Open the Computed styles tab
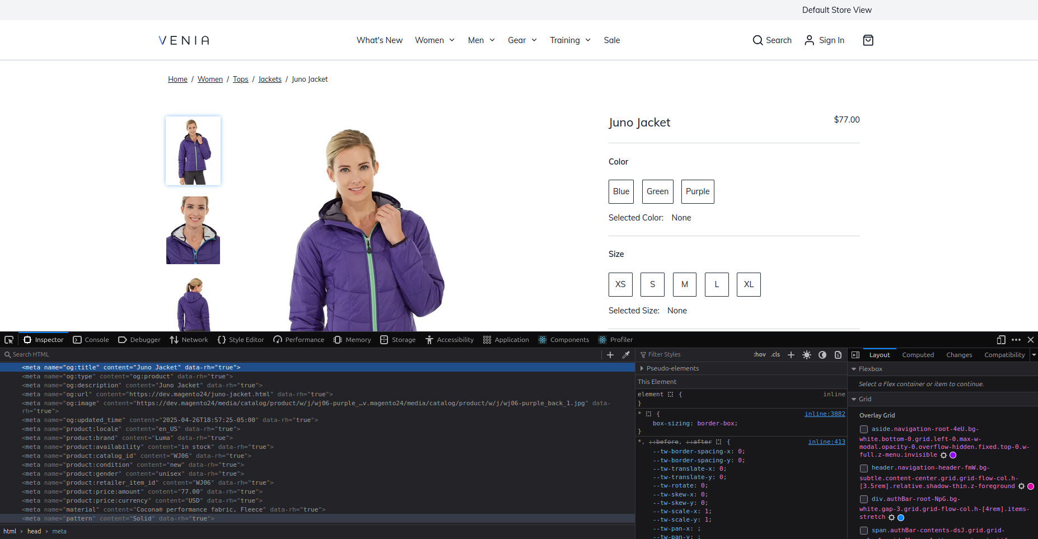The image size is (1038, 539). (918, 355)
